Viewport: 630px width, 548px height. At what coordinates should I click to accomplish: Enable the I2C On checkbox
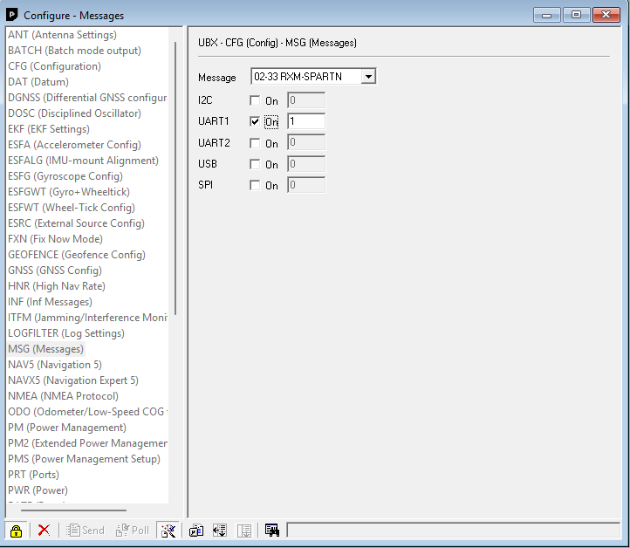pyautogui.click(x=255, y=101)
